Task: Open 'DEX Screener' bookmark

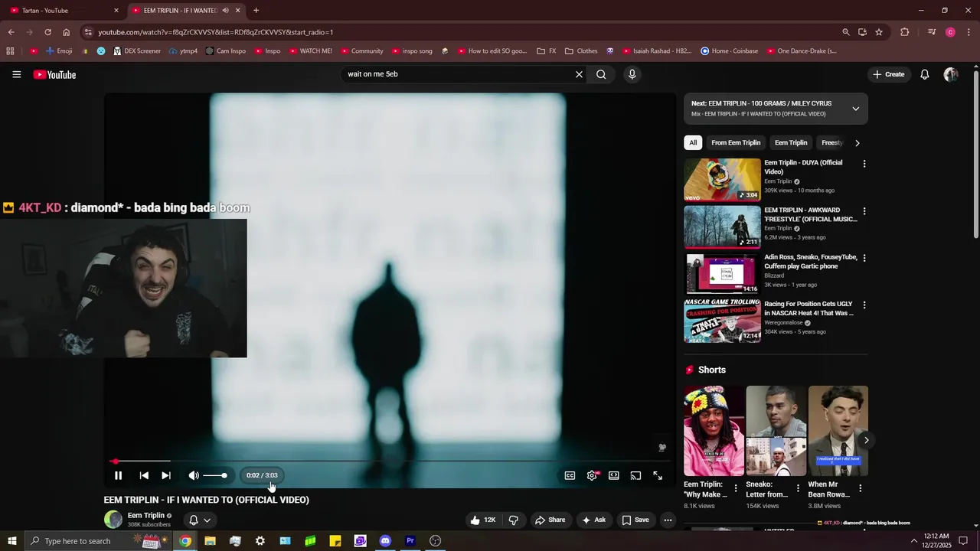Action: pos(137,51)
